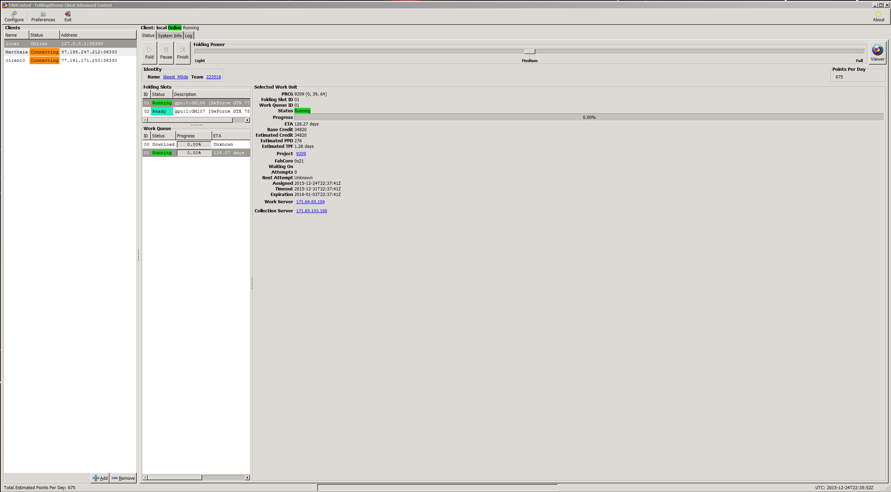Open the iBeast_M0de user name link
891x492 pixels.
(x=175, y=77)
